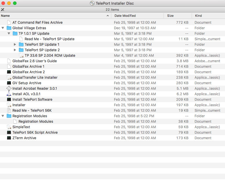
Task: Reverse sort order via Name column arrow
Action: pos(108,16)
